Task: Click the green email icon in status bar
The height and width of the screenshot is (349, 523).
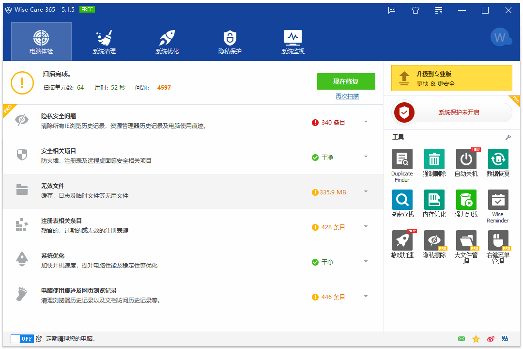Action: tap(461, 339)
